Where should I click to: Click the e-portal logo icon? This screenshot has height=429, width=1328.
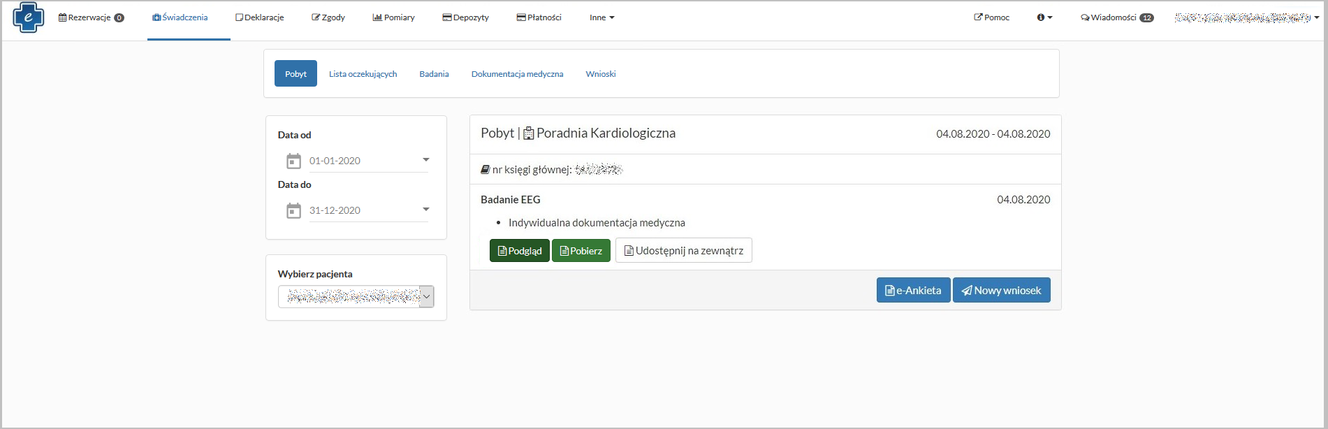29,17
